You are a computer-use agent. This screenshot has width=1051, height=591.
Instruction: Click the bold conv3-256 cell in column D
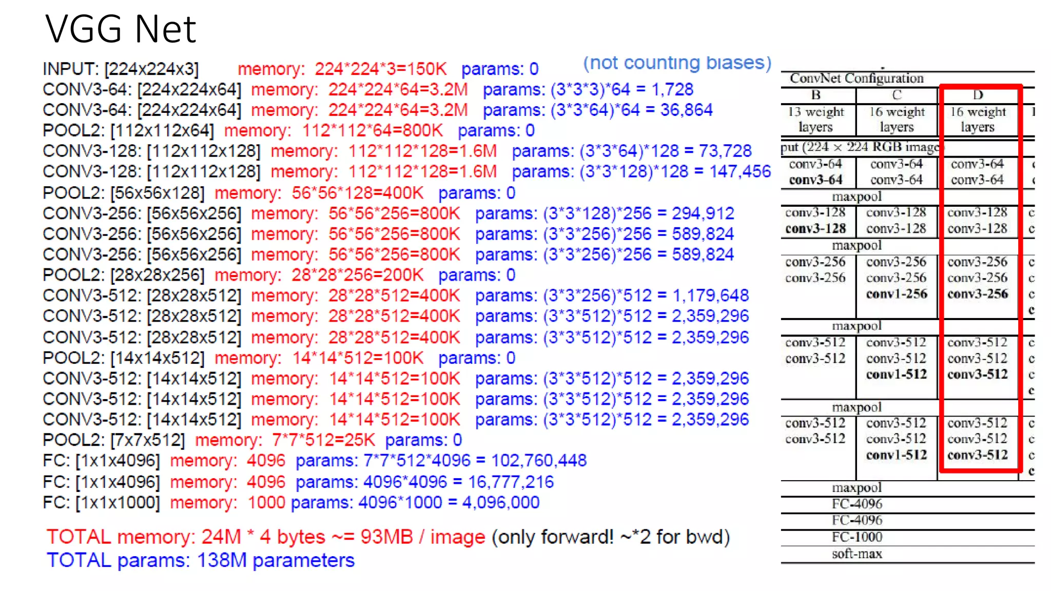click(978, 294)
